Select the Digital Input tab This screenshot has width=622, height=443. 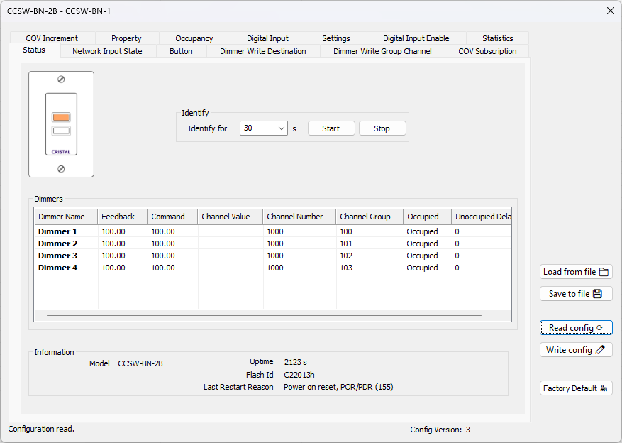[x=268, y=38]
